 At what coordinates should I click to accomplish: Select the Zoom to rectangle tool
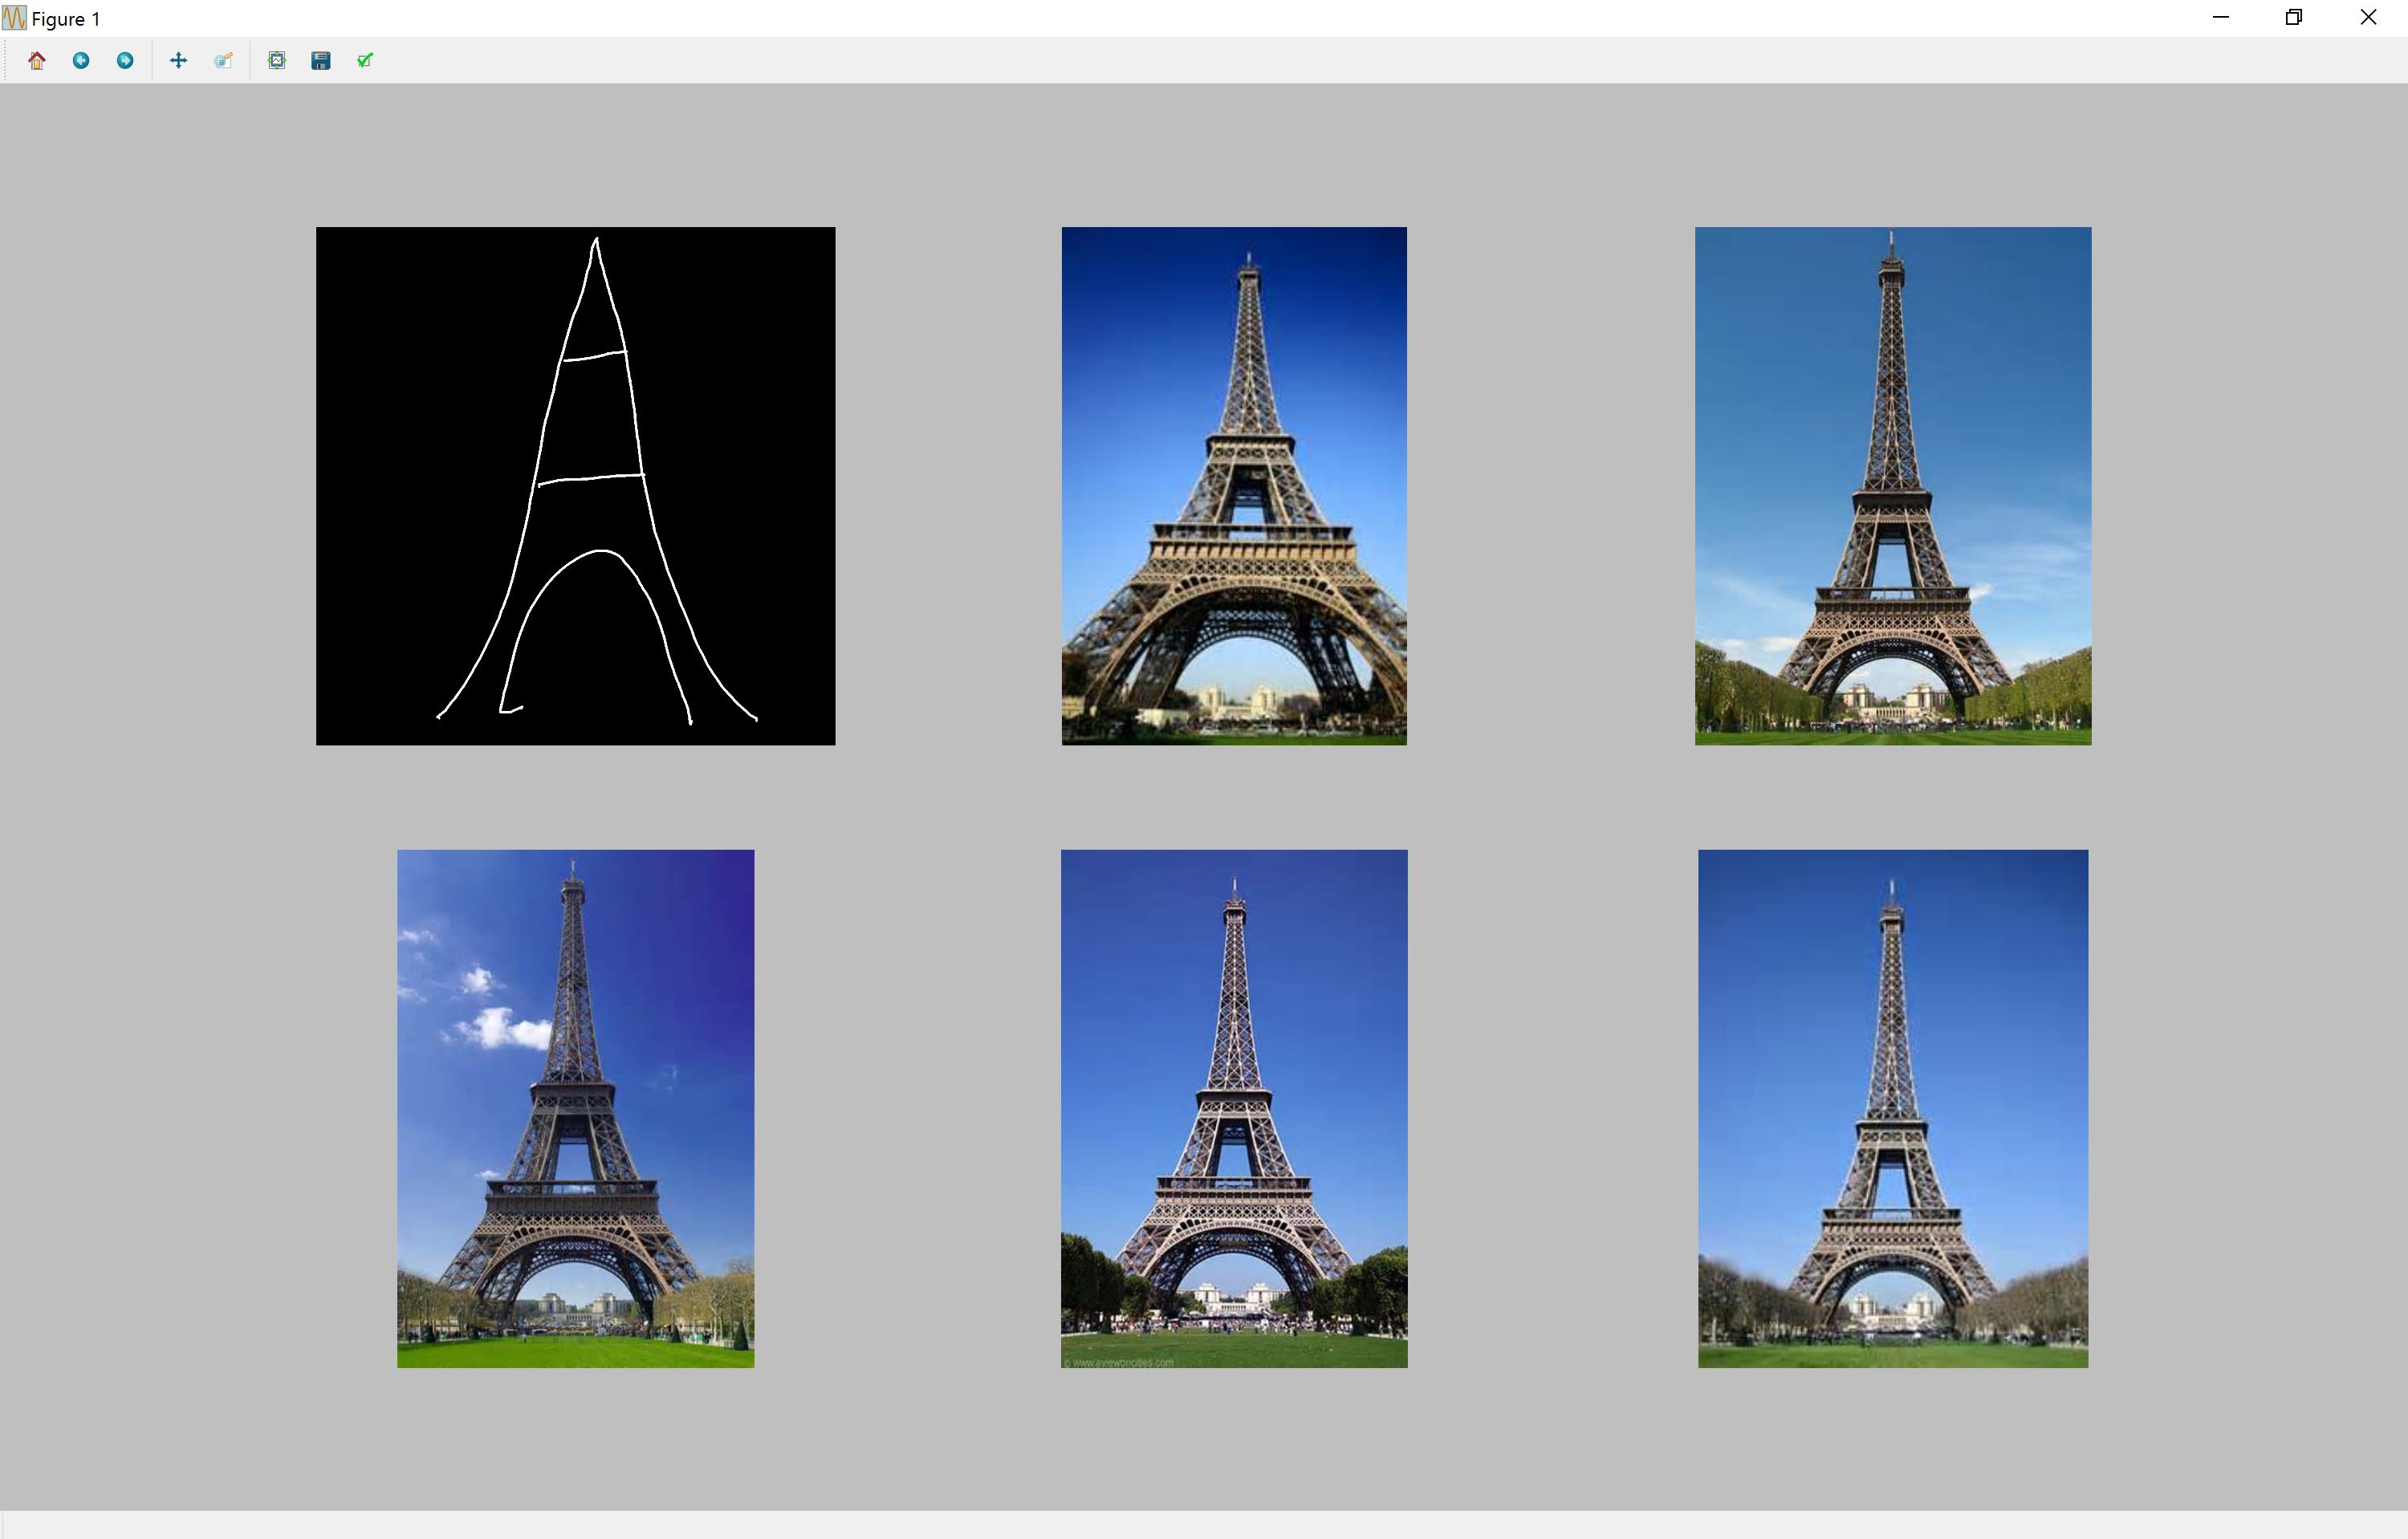(x=223, y=61)
